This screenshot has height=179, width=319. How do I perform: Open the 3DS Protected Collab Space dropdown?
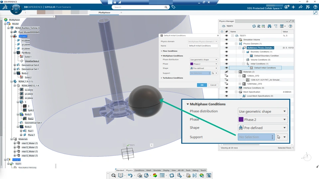[265, 8]
